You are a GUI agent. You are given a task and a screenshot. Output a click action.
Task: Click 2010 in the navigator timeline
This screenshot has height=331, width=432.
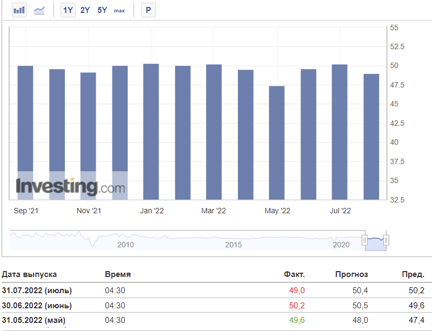125,245
